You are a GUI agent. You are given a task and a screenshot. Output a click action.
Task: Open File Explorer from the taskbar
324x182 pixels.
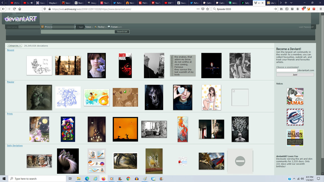click(x=78, y=179)
